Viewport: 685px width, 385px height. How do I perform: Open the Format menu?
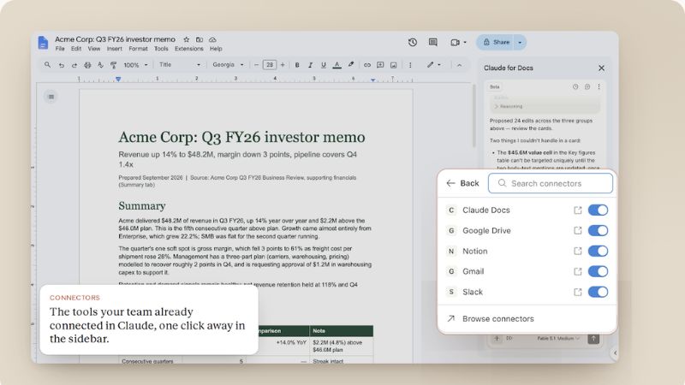tap(138, 49)
